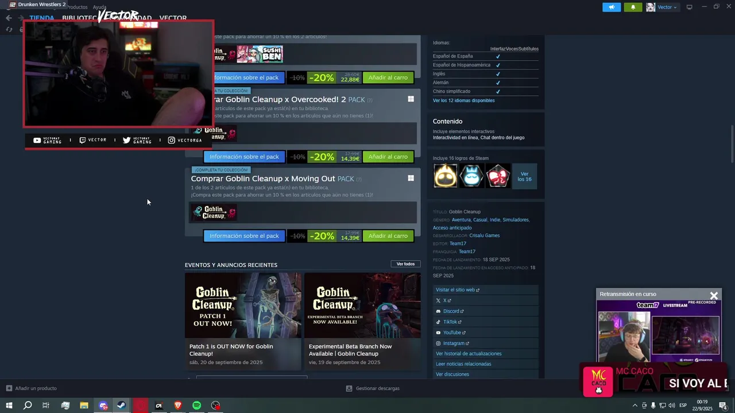Open pack info for Moving Out bundle
Image resolution: width=735 pixels, height=413 pixels.
(x=244, y=236)
